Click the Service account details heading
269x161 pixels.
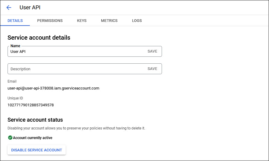(39, 38)
